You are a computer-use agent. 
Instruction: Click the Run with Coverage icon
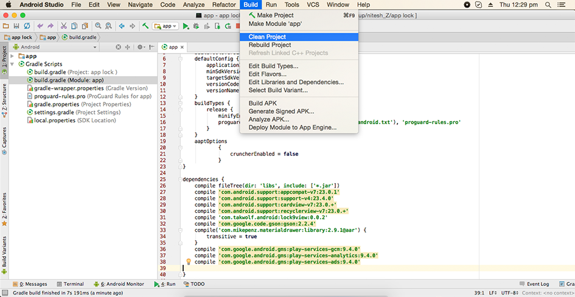[x=207, y=26]
